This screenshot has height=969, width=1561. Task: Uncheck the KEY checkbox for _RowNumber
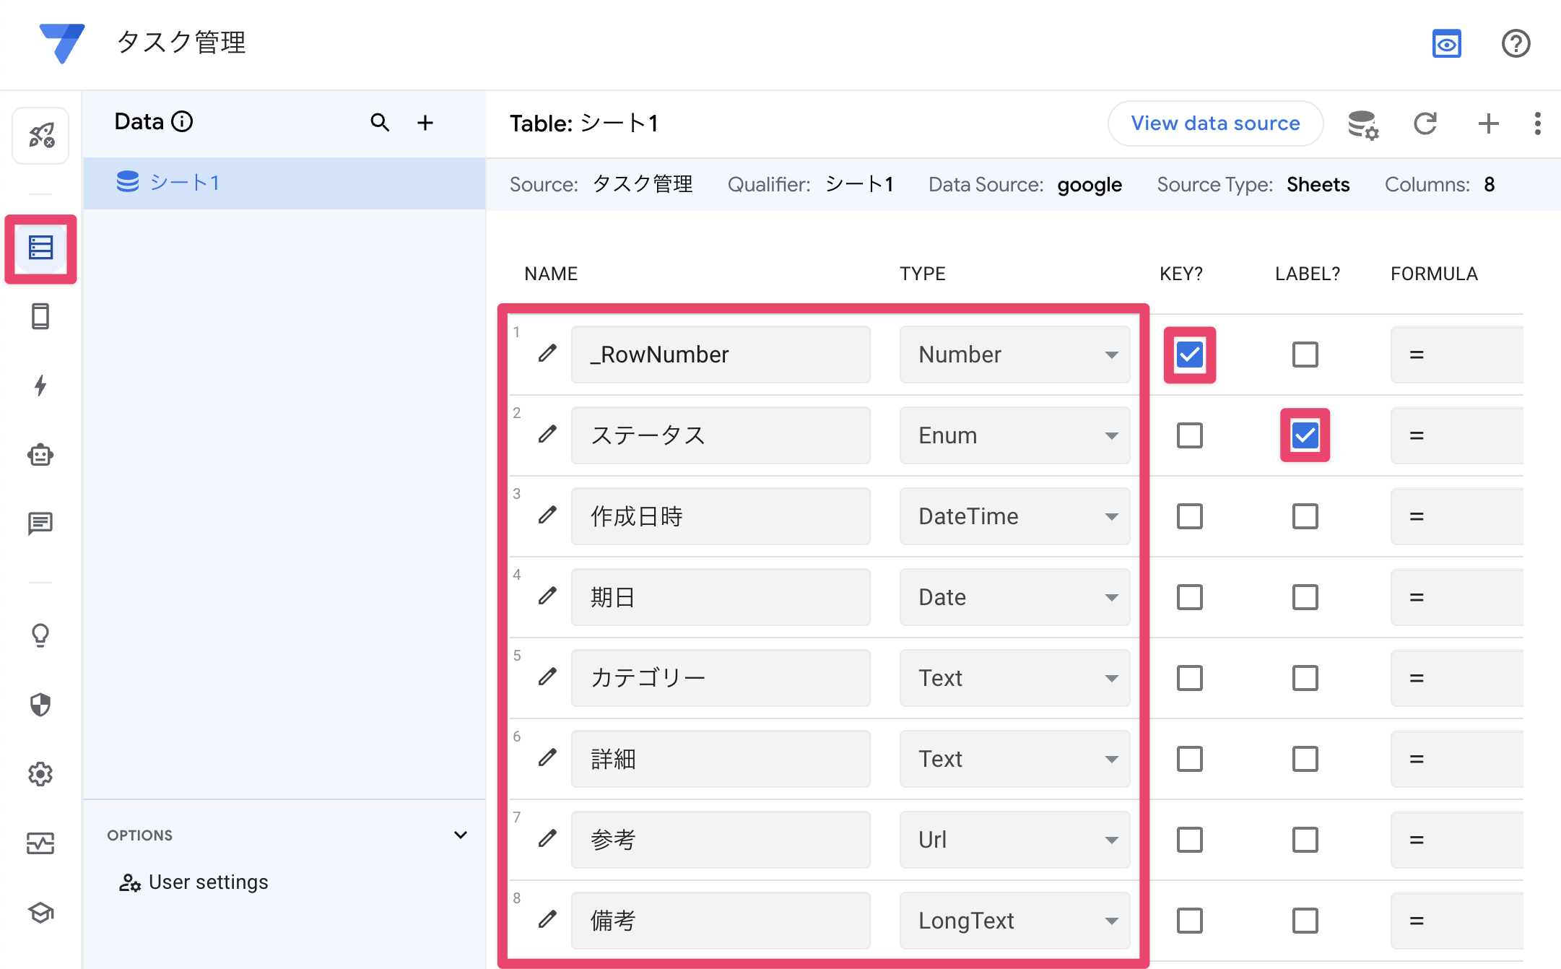pyautogui.click(x=1189, y=355)
